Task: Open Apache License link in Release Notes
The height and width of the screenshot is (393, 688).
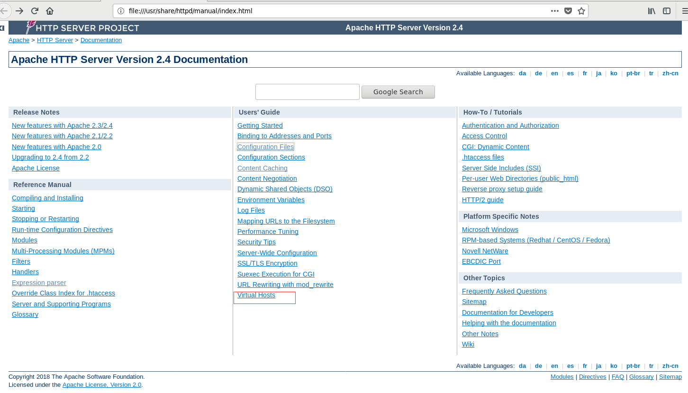Action: pos(36,168)
